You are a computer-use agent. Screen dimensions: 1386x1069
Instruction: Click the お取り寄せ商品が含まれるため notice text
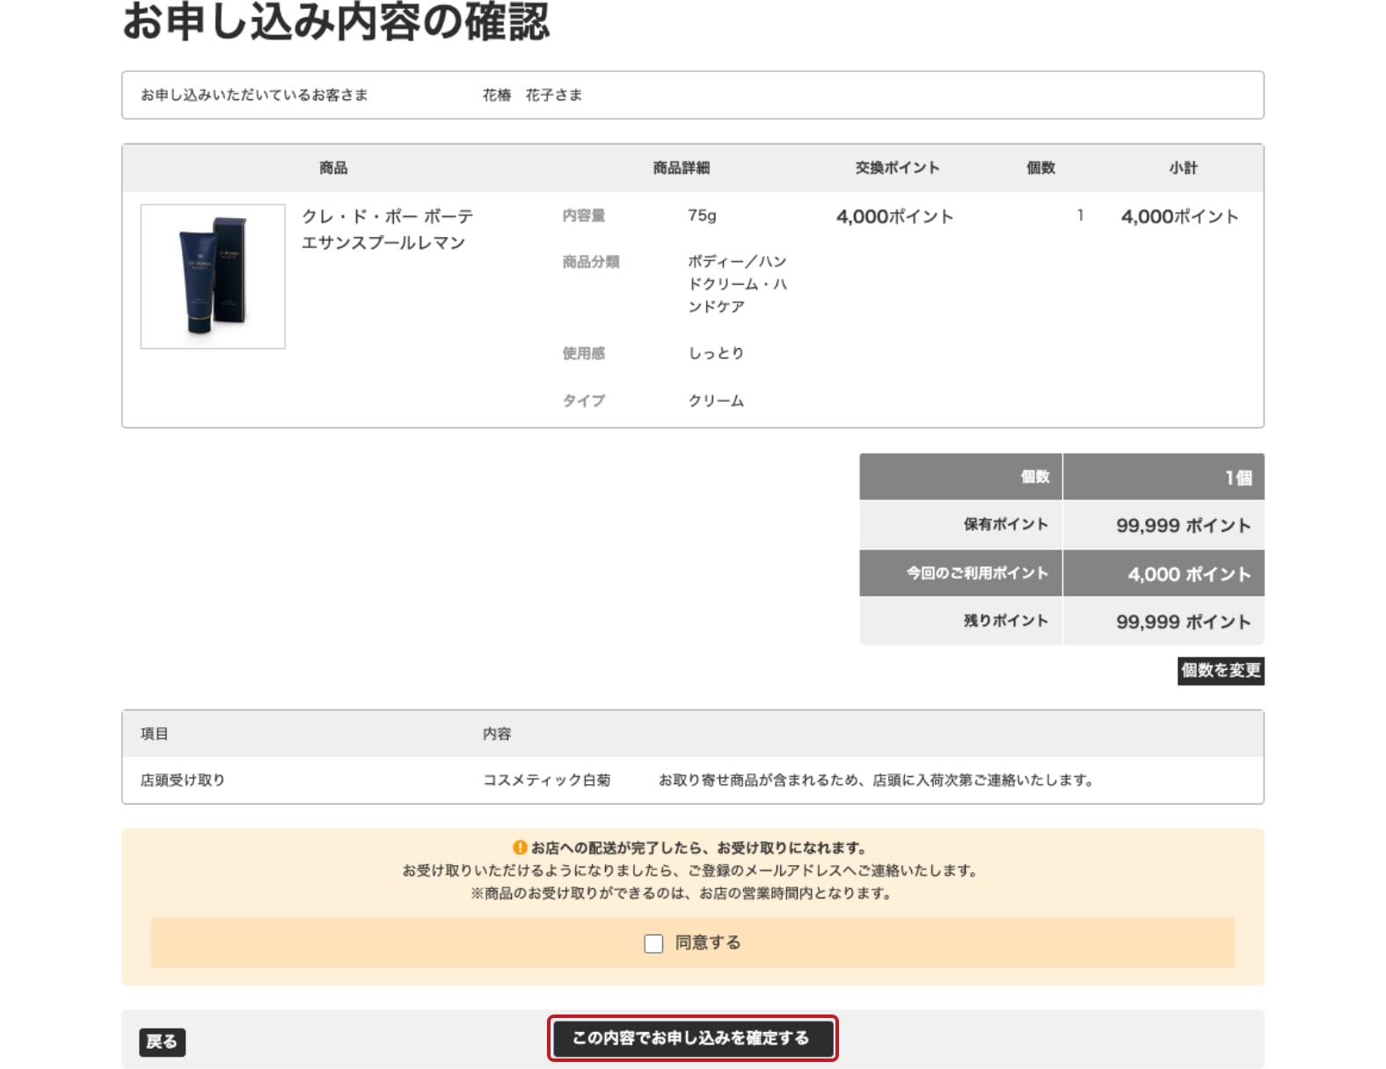click(876, 781)
